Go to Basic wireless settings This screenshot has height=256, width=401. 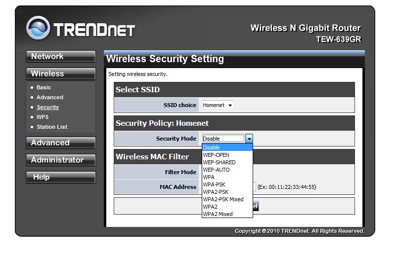tap(44, 87)
